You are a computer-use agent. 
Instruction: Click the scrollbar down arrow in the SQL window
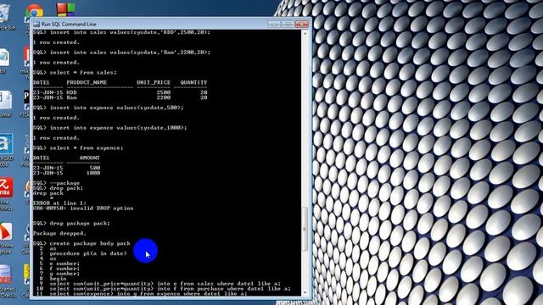[305, 293]
